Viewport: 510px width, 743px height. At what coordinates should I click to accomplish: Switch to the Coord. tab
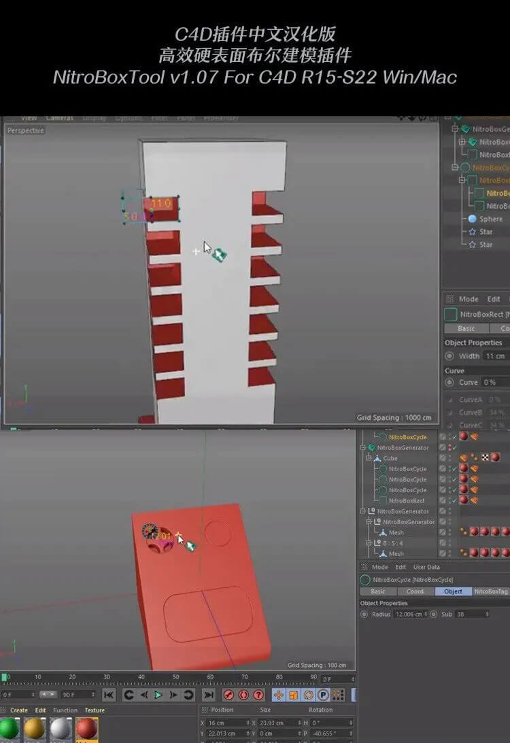pyautogui.click(x=415, y=591)
